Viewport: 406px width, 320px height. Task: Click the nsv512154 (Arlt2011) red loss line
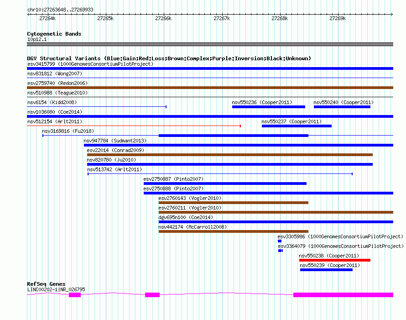pos(134,126)
